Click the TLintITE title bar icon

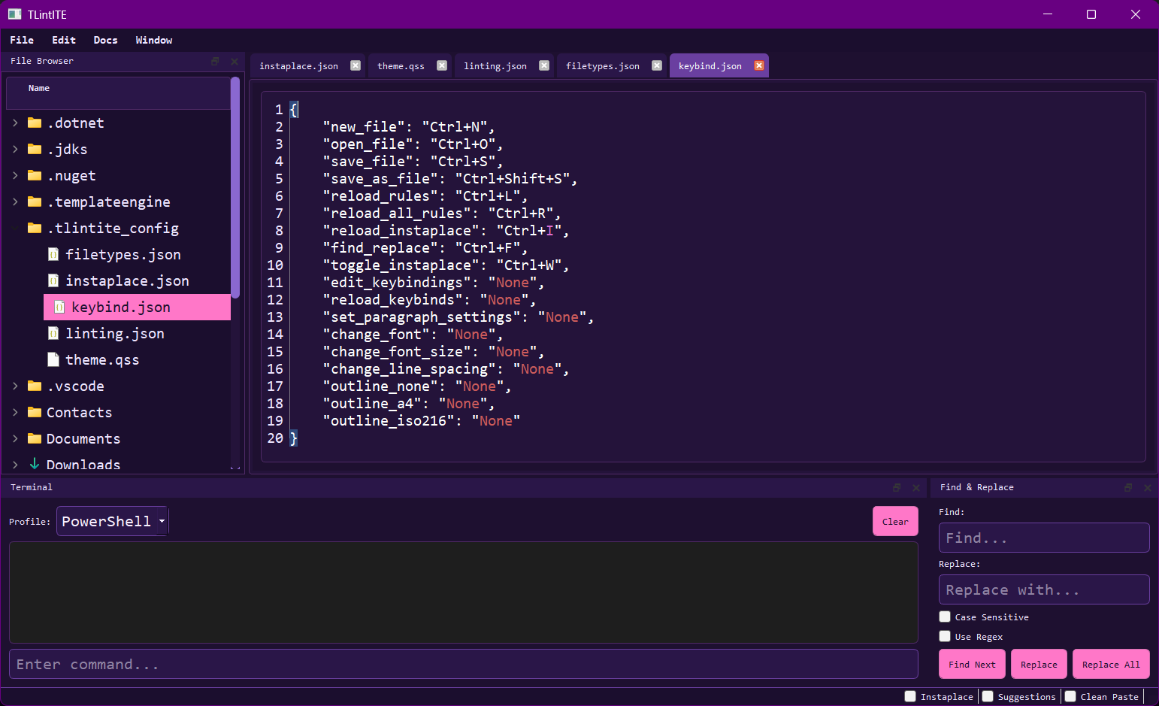pos(14,14)
